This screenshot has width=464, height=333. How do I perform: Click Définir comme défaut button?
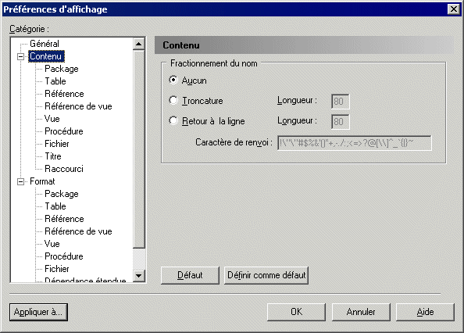pos(266,275)
